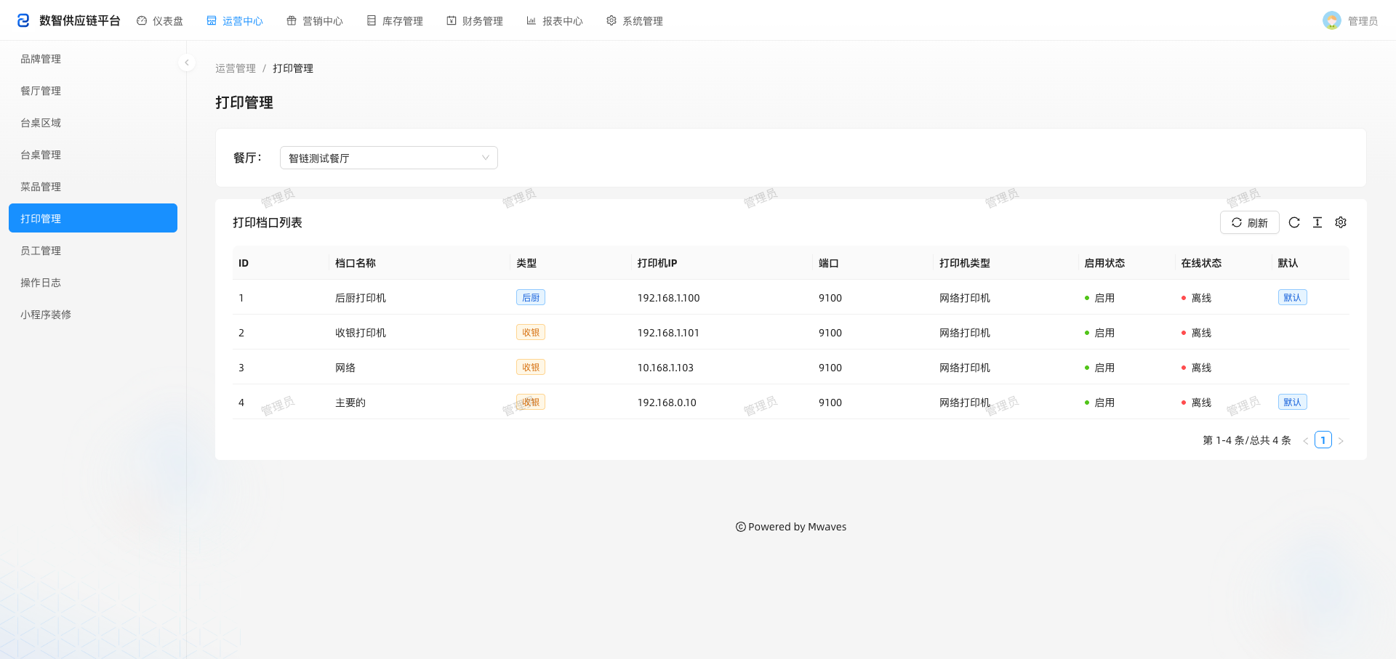Click the reload table icon
The image size is (1396, 659).
tap(1294, 222)
